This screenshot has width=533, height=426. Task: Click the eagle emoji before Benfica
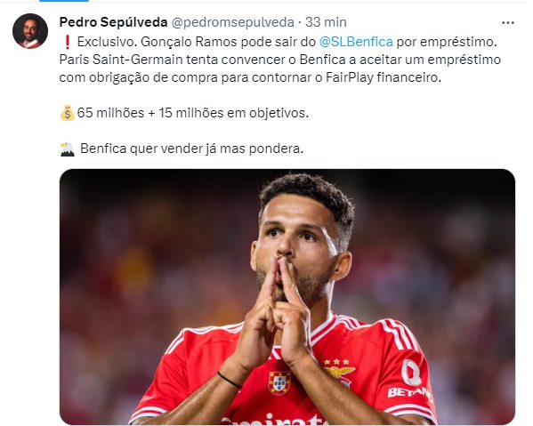point(68,149)
